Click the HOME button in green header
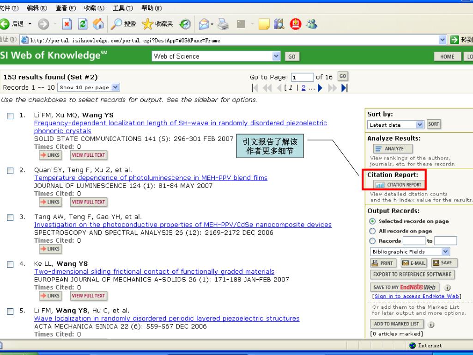 point(447,56)
